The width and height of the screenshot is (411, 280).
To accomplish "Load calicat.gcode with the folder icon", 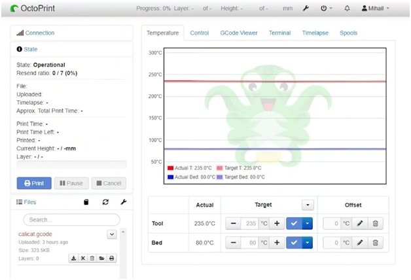I will [102, 258].
